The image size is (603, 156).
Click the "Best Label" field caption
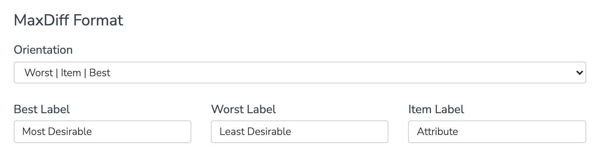[x=42, y=110]
